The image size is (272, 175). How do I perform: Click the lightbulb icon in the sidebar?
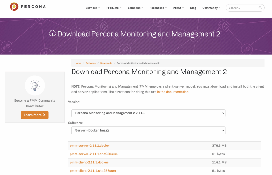(x=35, y=85)
